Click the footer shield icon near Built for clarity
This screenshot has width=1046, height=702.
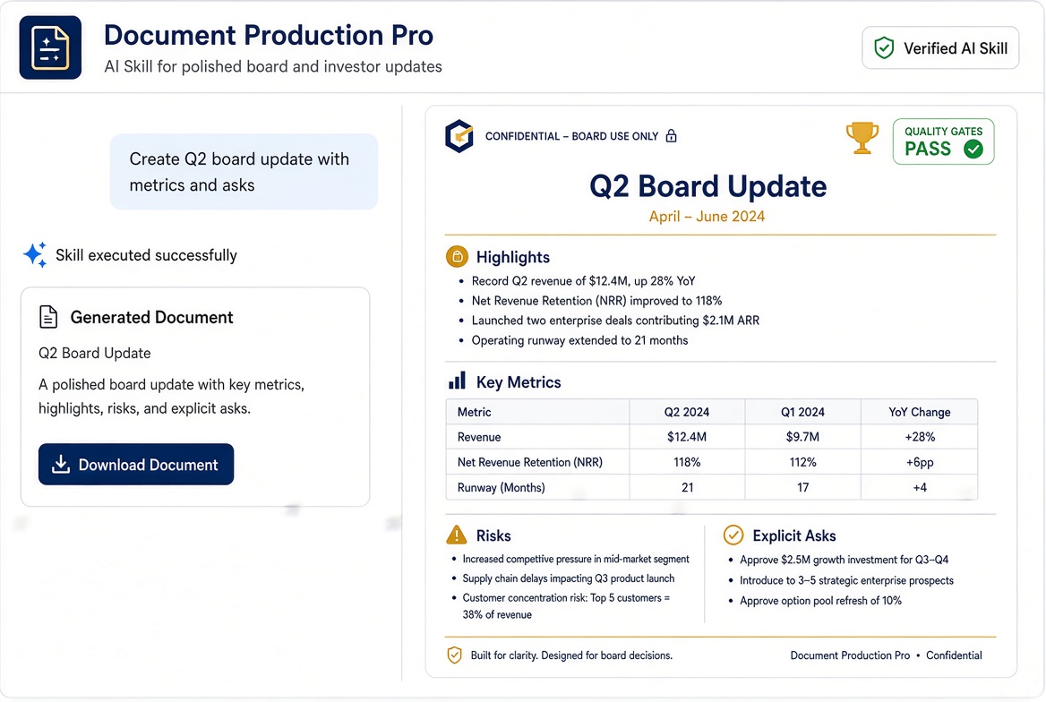point(454,655)
